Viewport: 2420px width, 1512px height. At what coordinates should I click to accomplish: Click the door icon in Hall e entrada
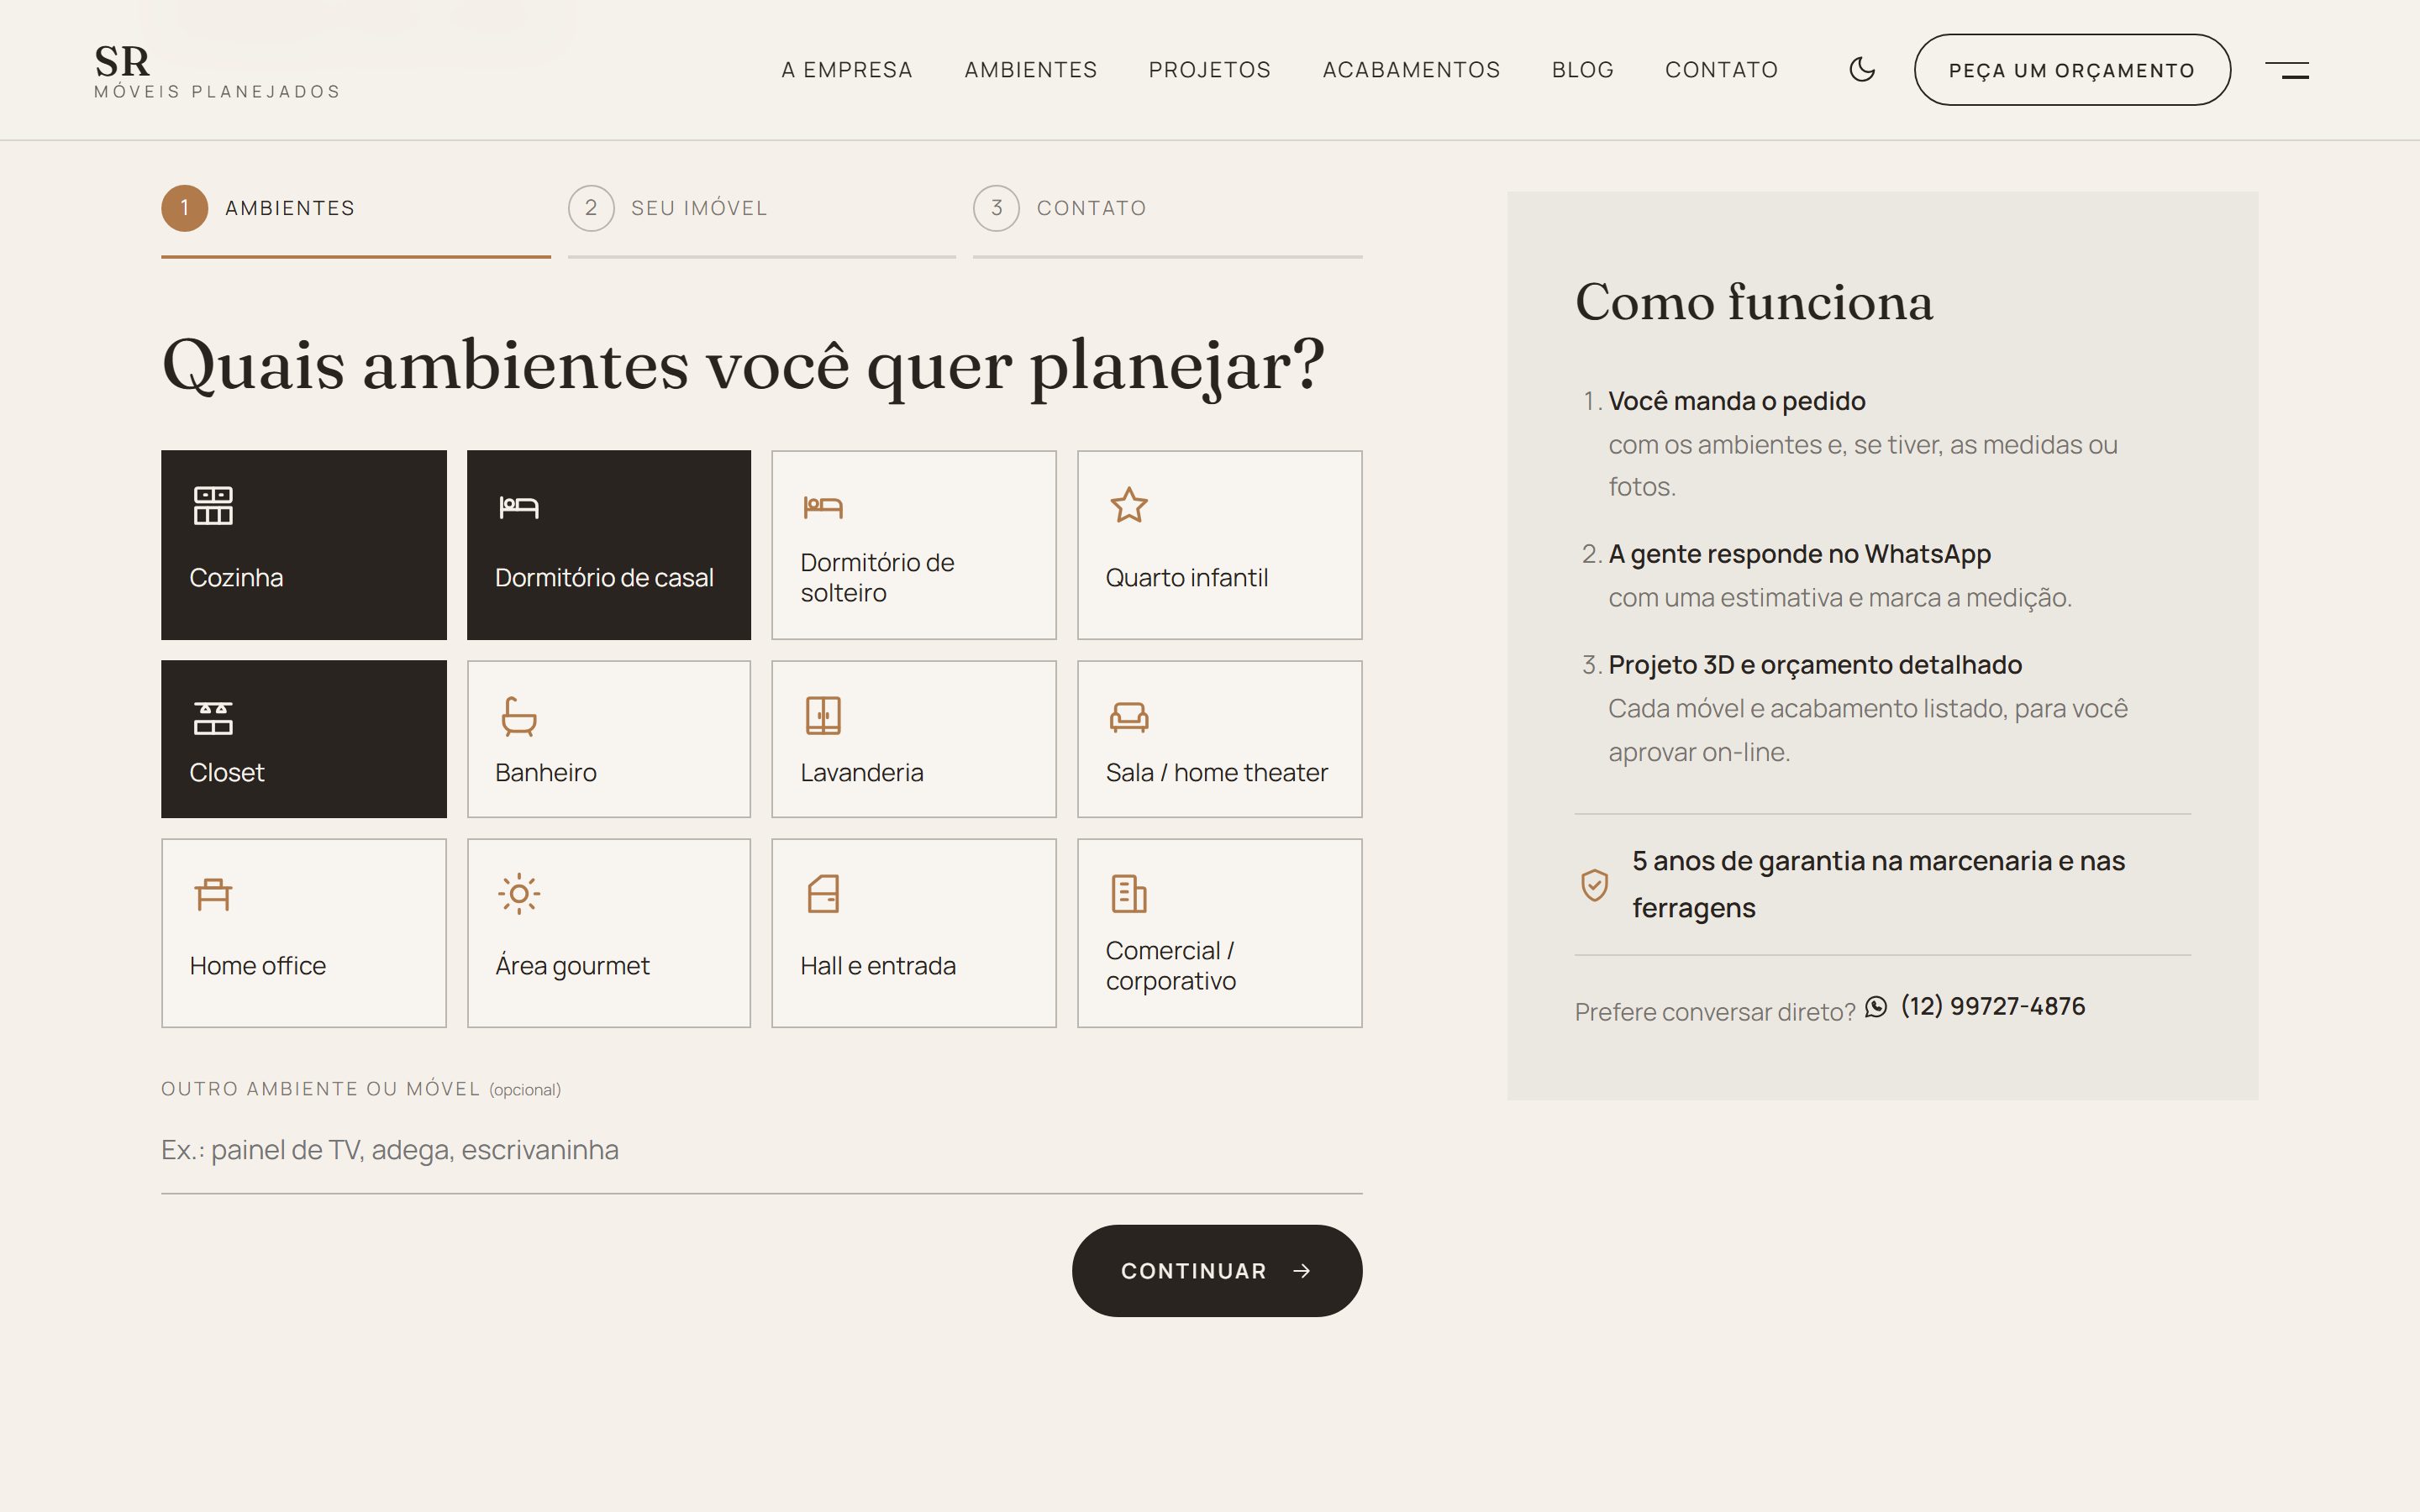[x=823, y=894]
